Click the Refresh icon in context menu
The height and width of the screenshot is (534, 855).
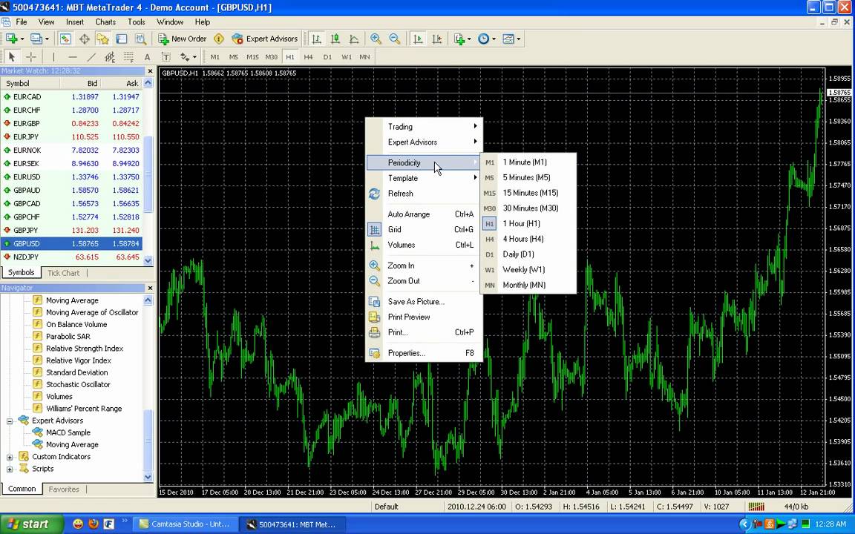[374, 194]
